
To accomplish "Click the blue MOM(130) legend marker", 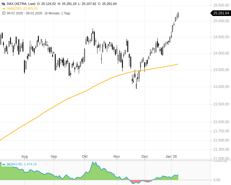I will tap(4, 164).
